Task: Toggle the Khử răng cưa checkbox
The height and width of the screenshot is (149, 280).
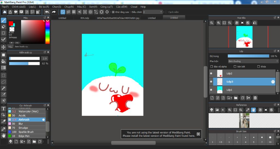Action: [113, 12]
